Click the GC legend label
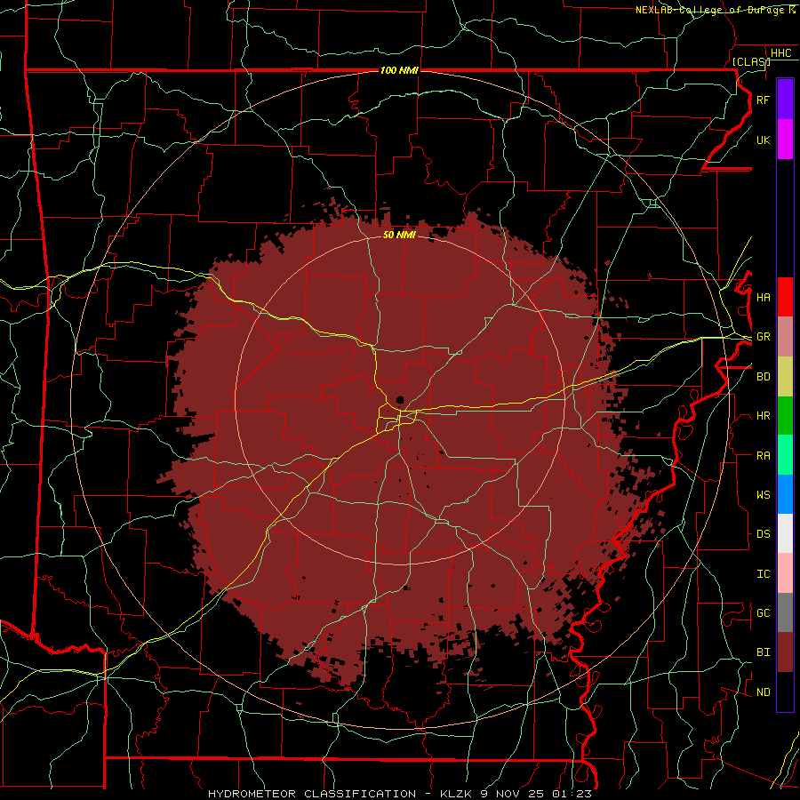 763,613
